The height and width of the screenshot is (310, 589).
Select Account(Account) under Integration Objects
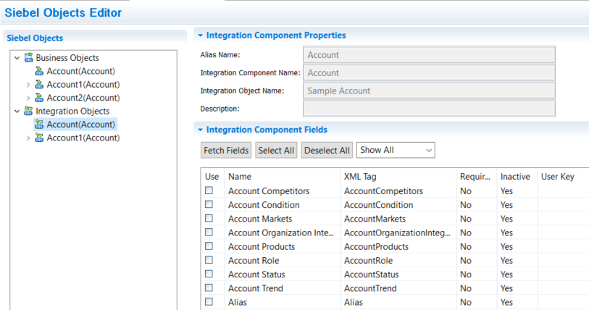point(80,125)
